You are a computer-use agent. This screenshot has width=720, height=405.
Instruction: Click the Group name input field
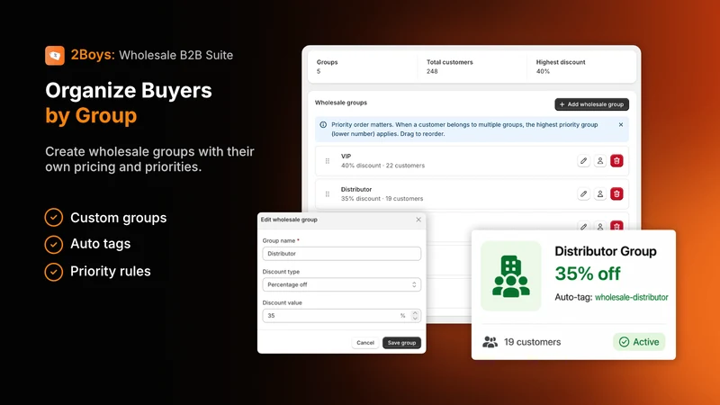pyautogui.click(x=342, y=254)
